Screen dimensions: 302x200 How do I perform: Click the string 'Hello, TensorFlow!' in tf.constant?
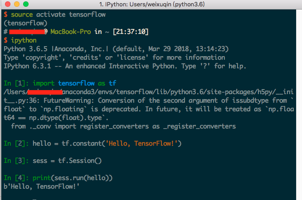click(141, 143)
